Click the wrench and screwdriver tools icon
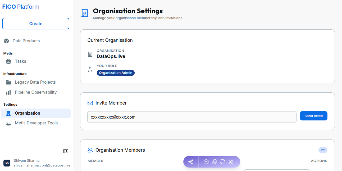 pos(231,162)
